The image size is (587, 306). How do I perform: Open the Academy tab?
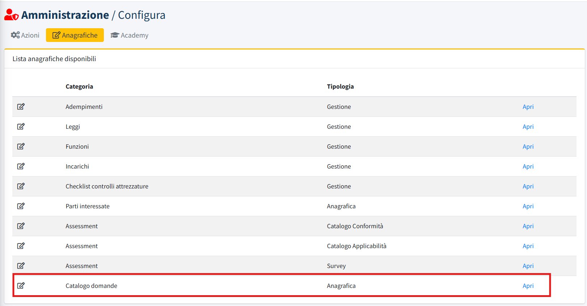click(x=130, y=35)
